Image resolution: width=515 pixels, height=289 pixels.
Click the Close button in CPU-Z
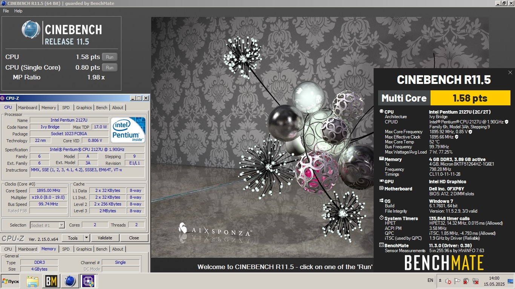tap(134, 238)
